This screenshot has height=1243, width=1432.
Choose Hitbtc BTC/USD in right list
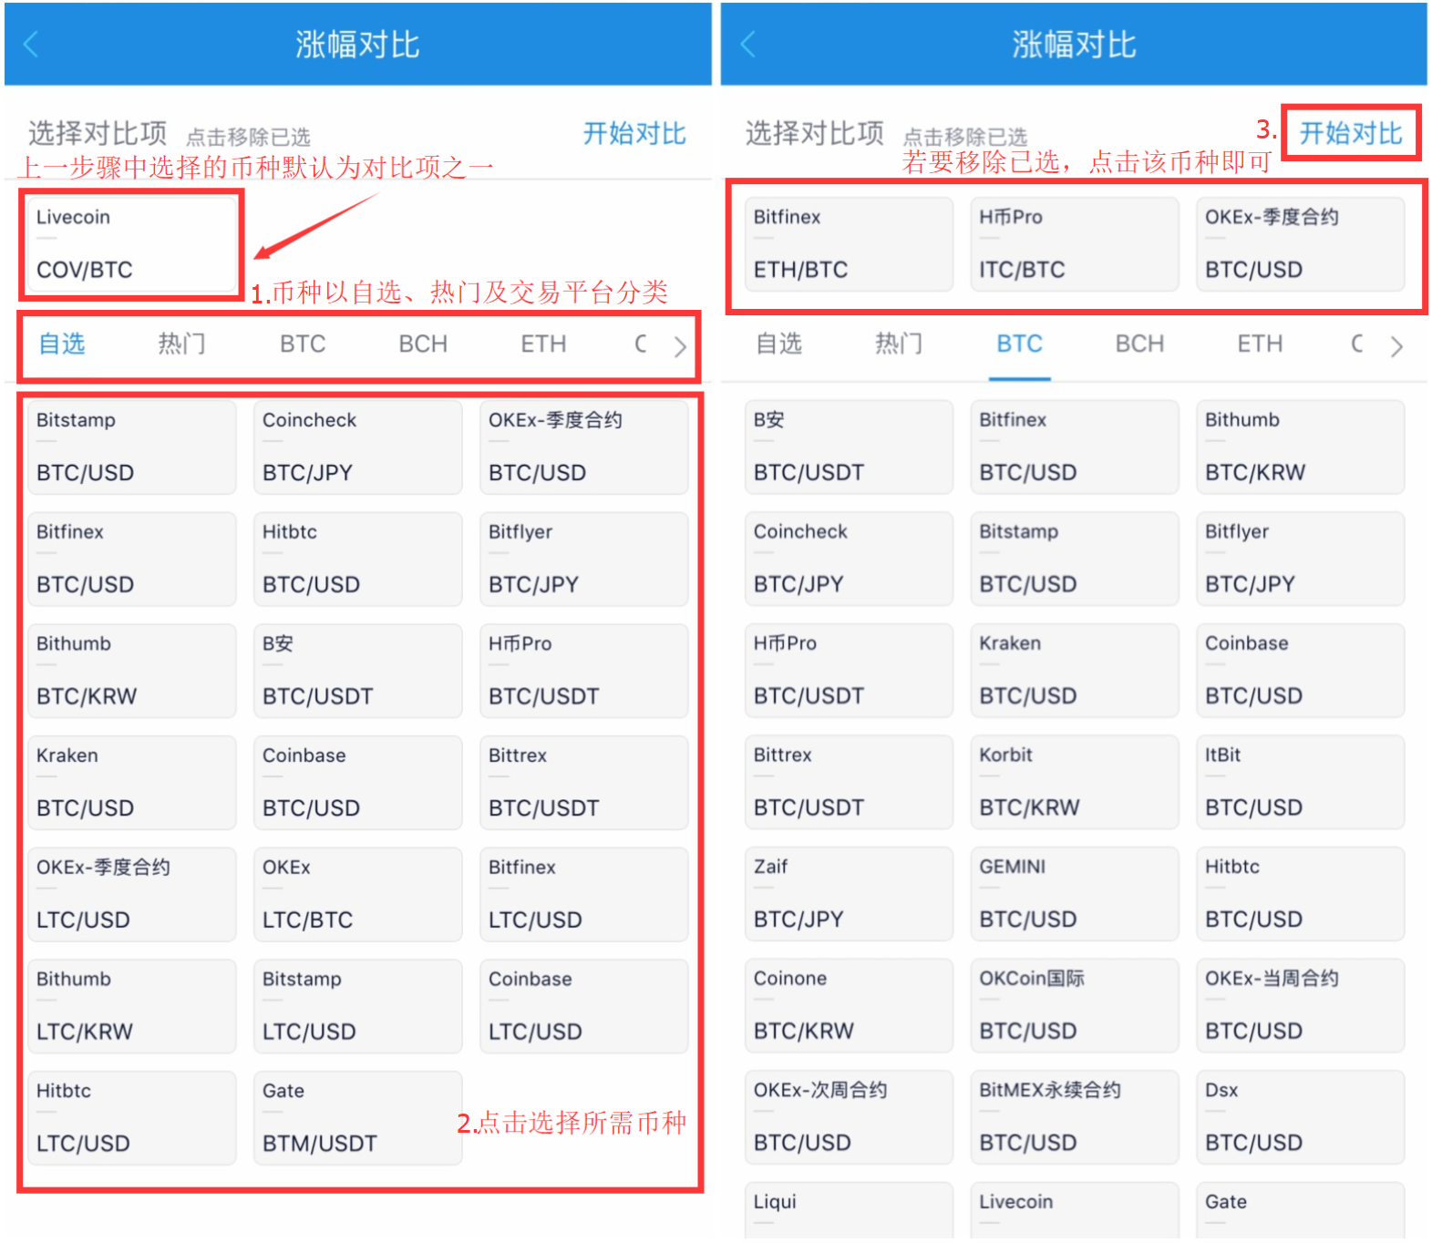[x=1301, y=894]
